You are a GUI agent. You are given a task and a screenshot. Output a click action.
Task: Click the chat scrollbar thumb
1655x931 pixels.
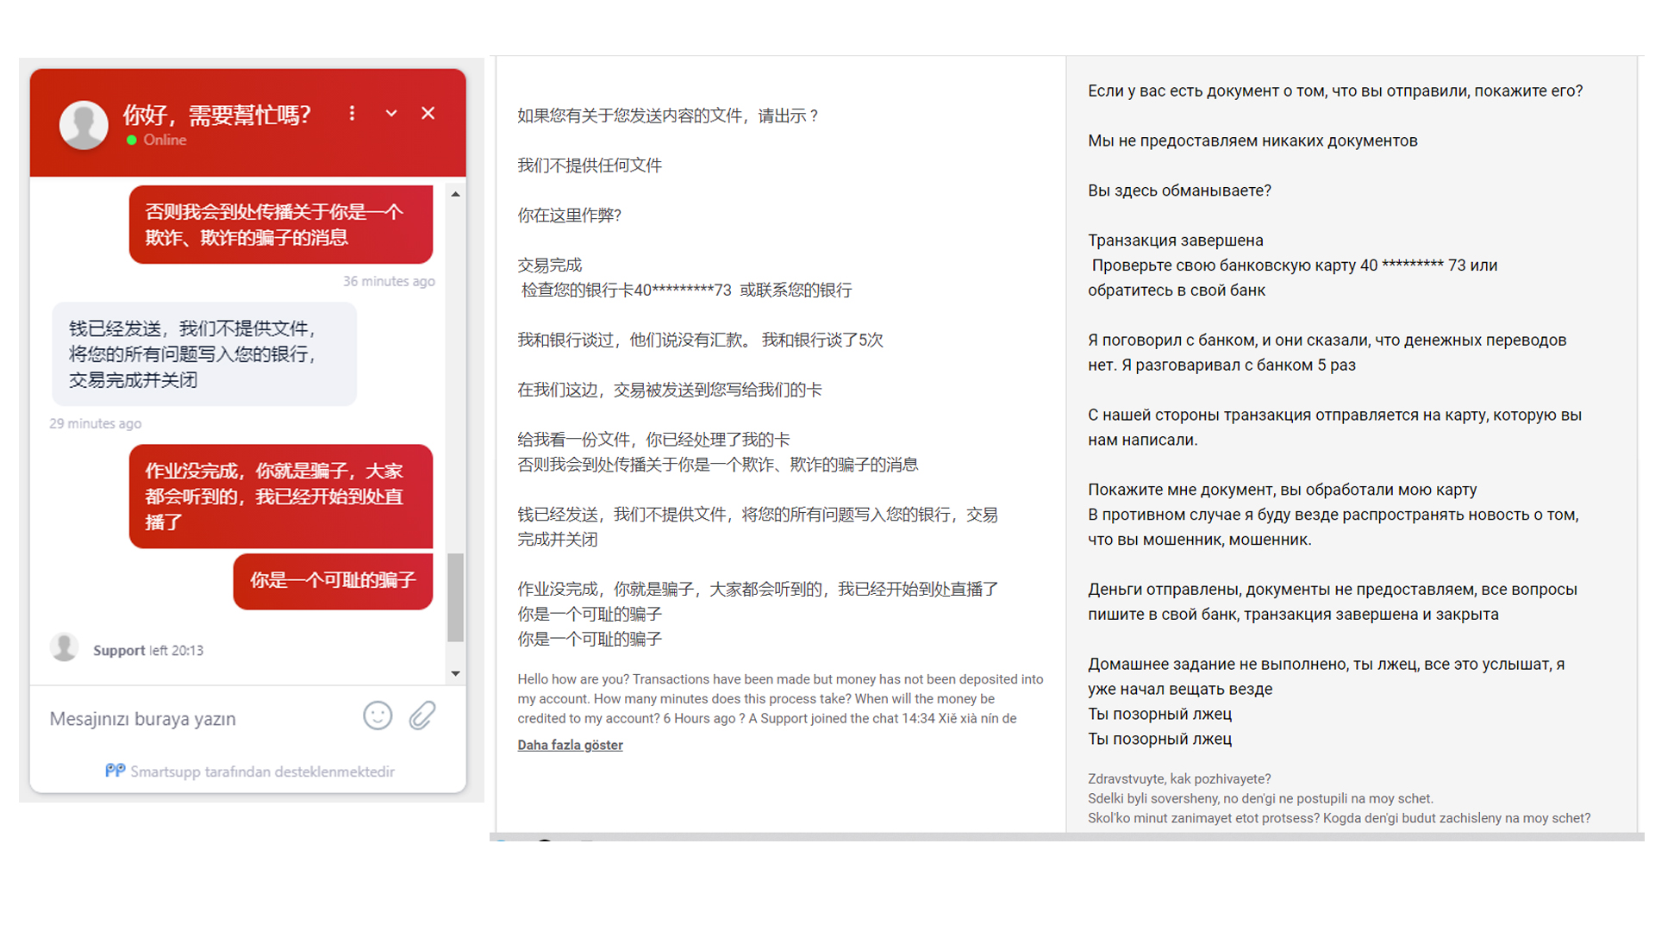point(456,597)
